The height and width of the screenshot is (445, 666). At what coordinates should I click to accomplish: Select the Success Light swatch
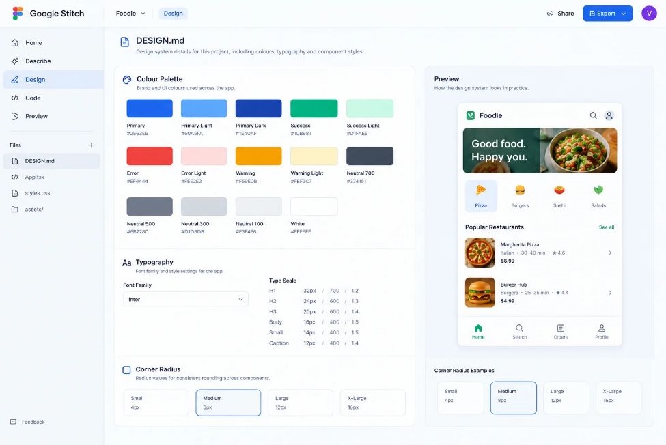pyautogui.click(x=370, y=108)
